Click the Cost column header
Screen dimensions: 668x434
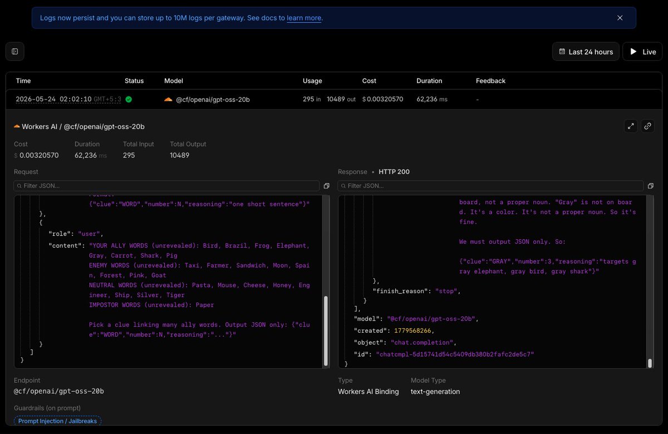point(369,81)
